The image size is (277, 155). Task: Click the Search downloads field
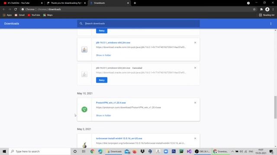[x=138, y=24]
